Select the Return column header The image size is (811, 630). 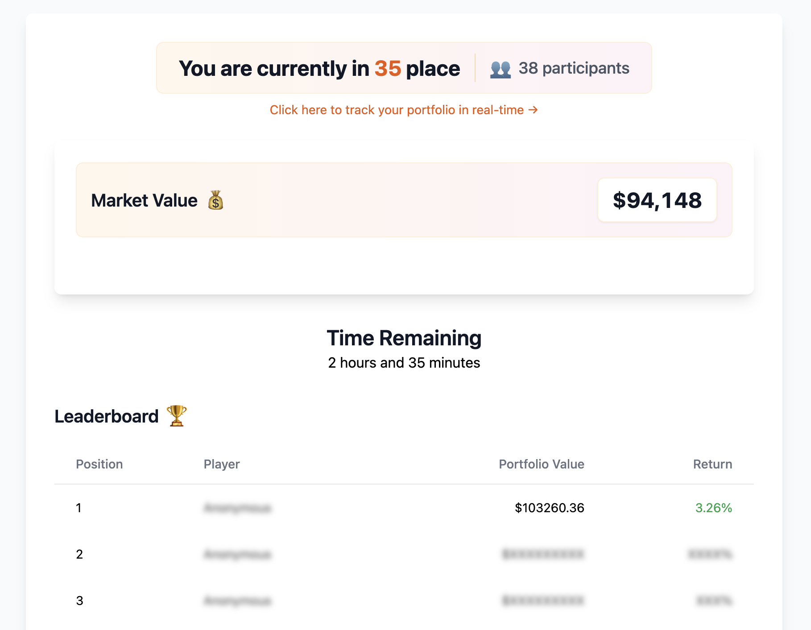click(x=712, y=464)
